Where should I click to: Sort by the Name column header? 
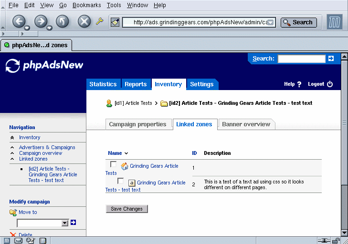pyautogui.click(x=115, y=153)
